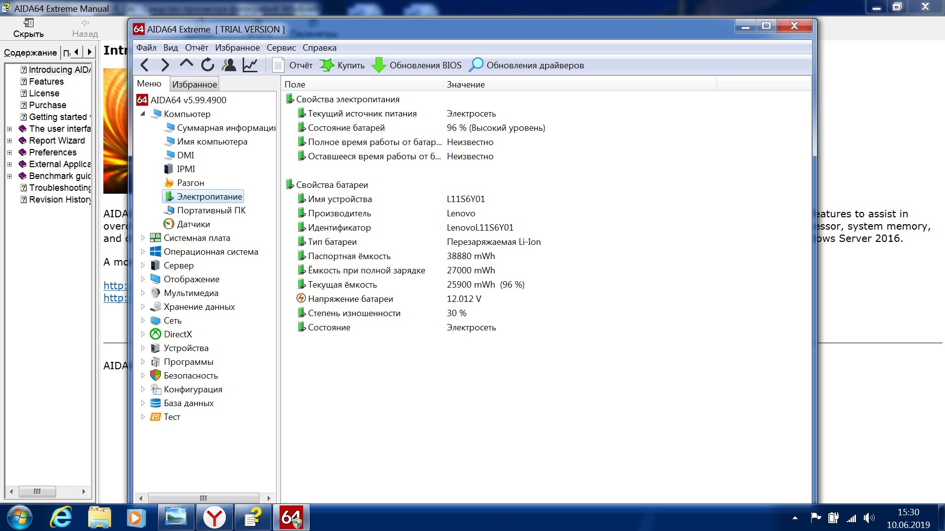The height and width of the screenshot is (531, 945).
Task: Click volume speaker icon in system tray
Action: (x=869, y=518)
